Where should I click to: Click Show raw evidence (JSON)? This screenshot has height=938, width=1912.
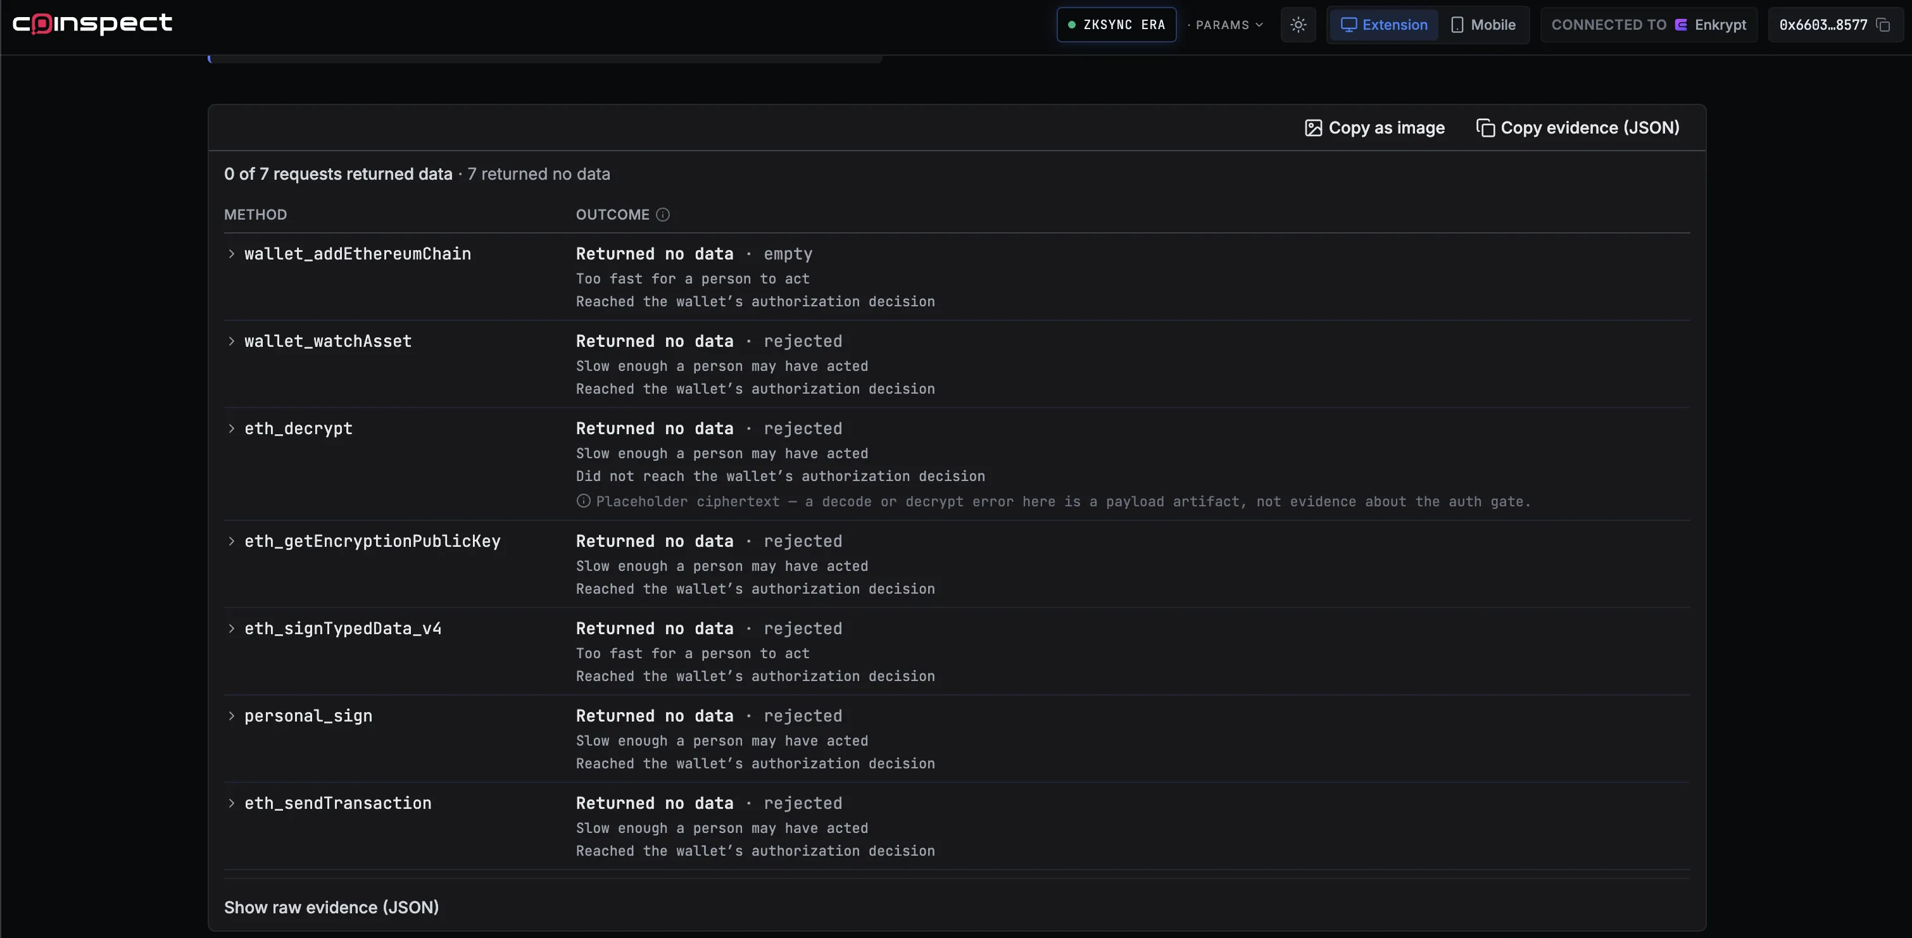pos(331,908)
